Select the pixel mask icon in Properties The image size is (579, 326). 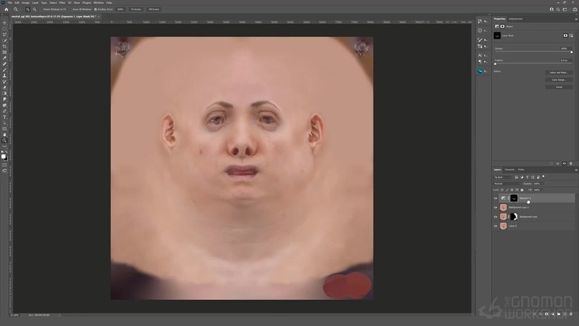coord(566,36)
